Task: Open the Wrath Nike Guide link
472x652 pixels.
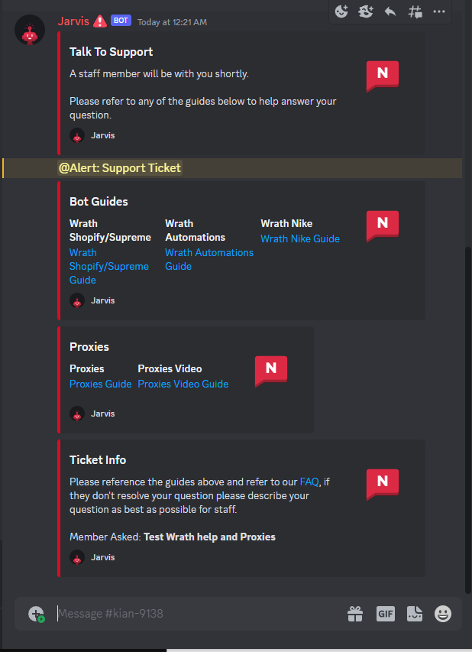Action: coord(300,238)
